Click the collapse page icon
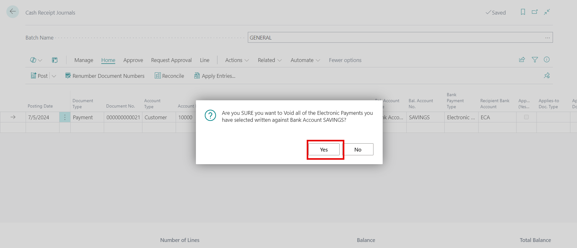This screenshot has width=577, height=248. coord(547,12)
